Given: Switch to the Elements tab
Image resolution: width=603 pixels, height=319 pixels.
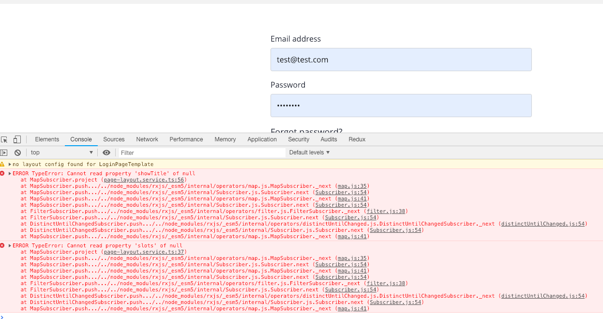Looking at the screenshot, I should click(46, 139).
